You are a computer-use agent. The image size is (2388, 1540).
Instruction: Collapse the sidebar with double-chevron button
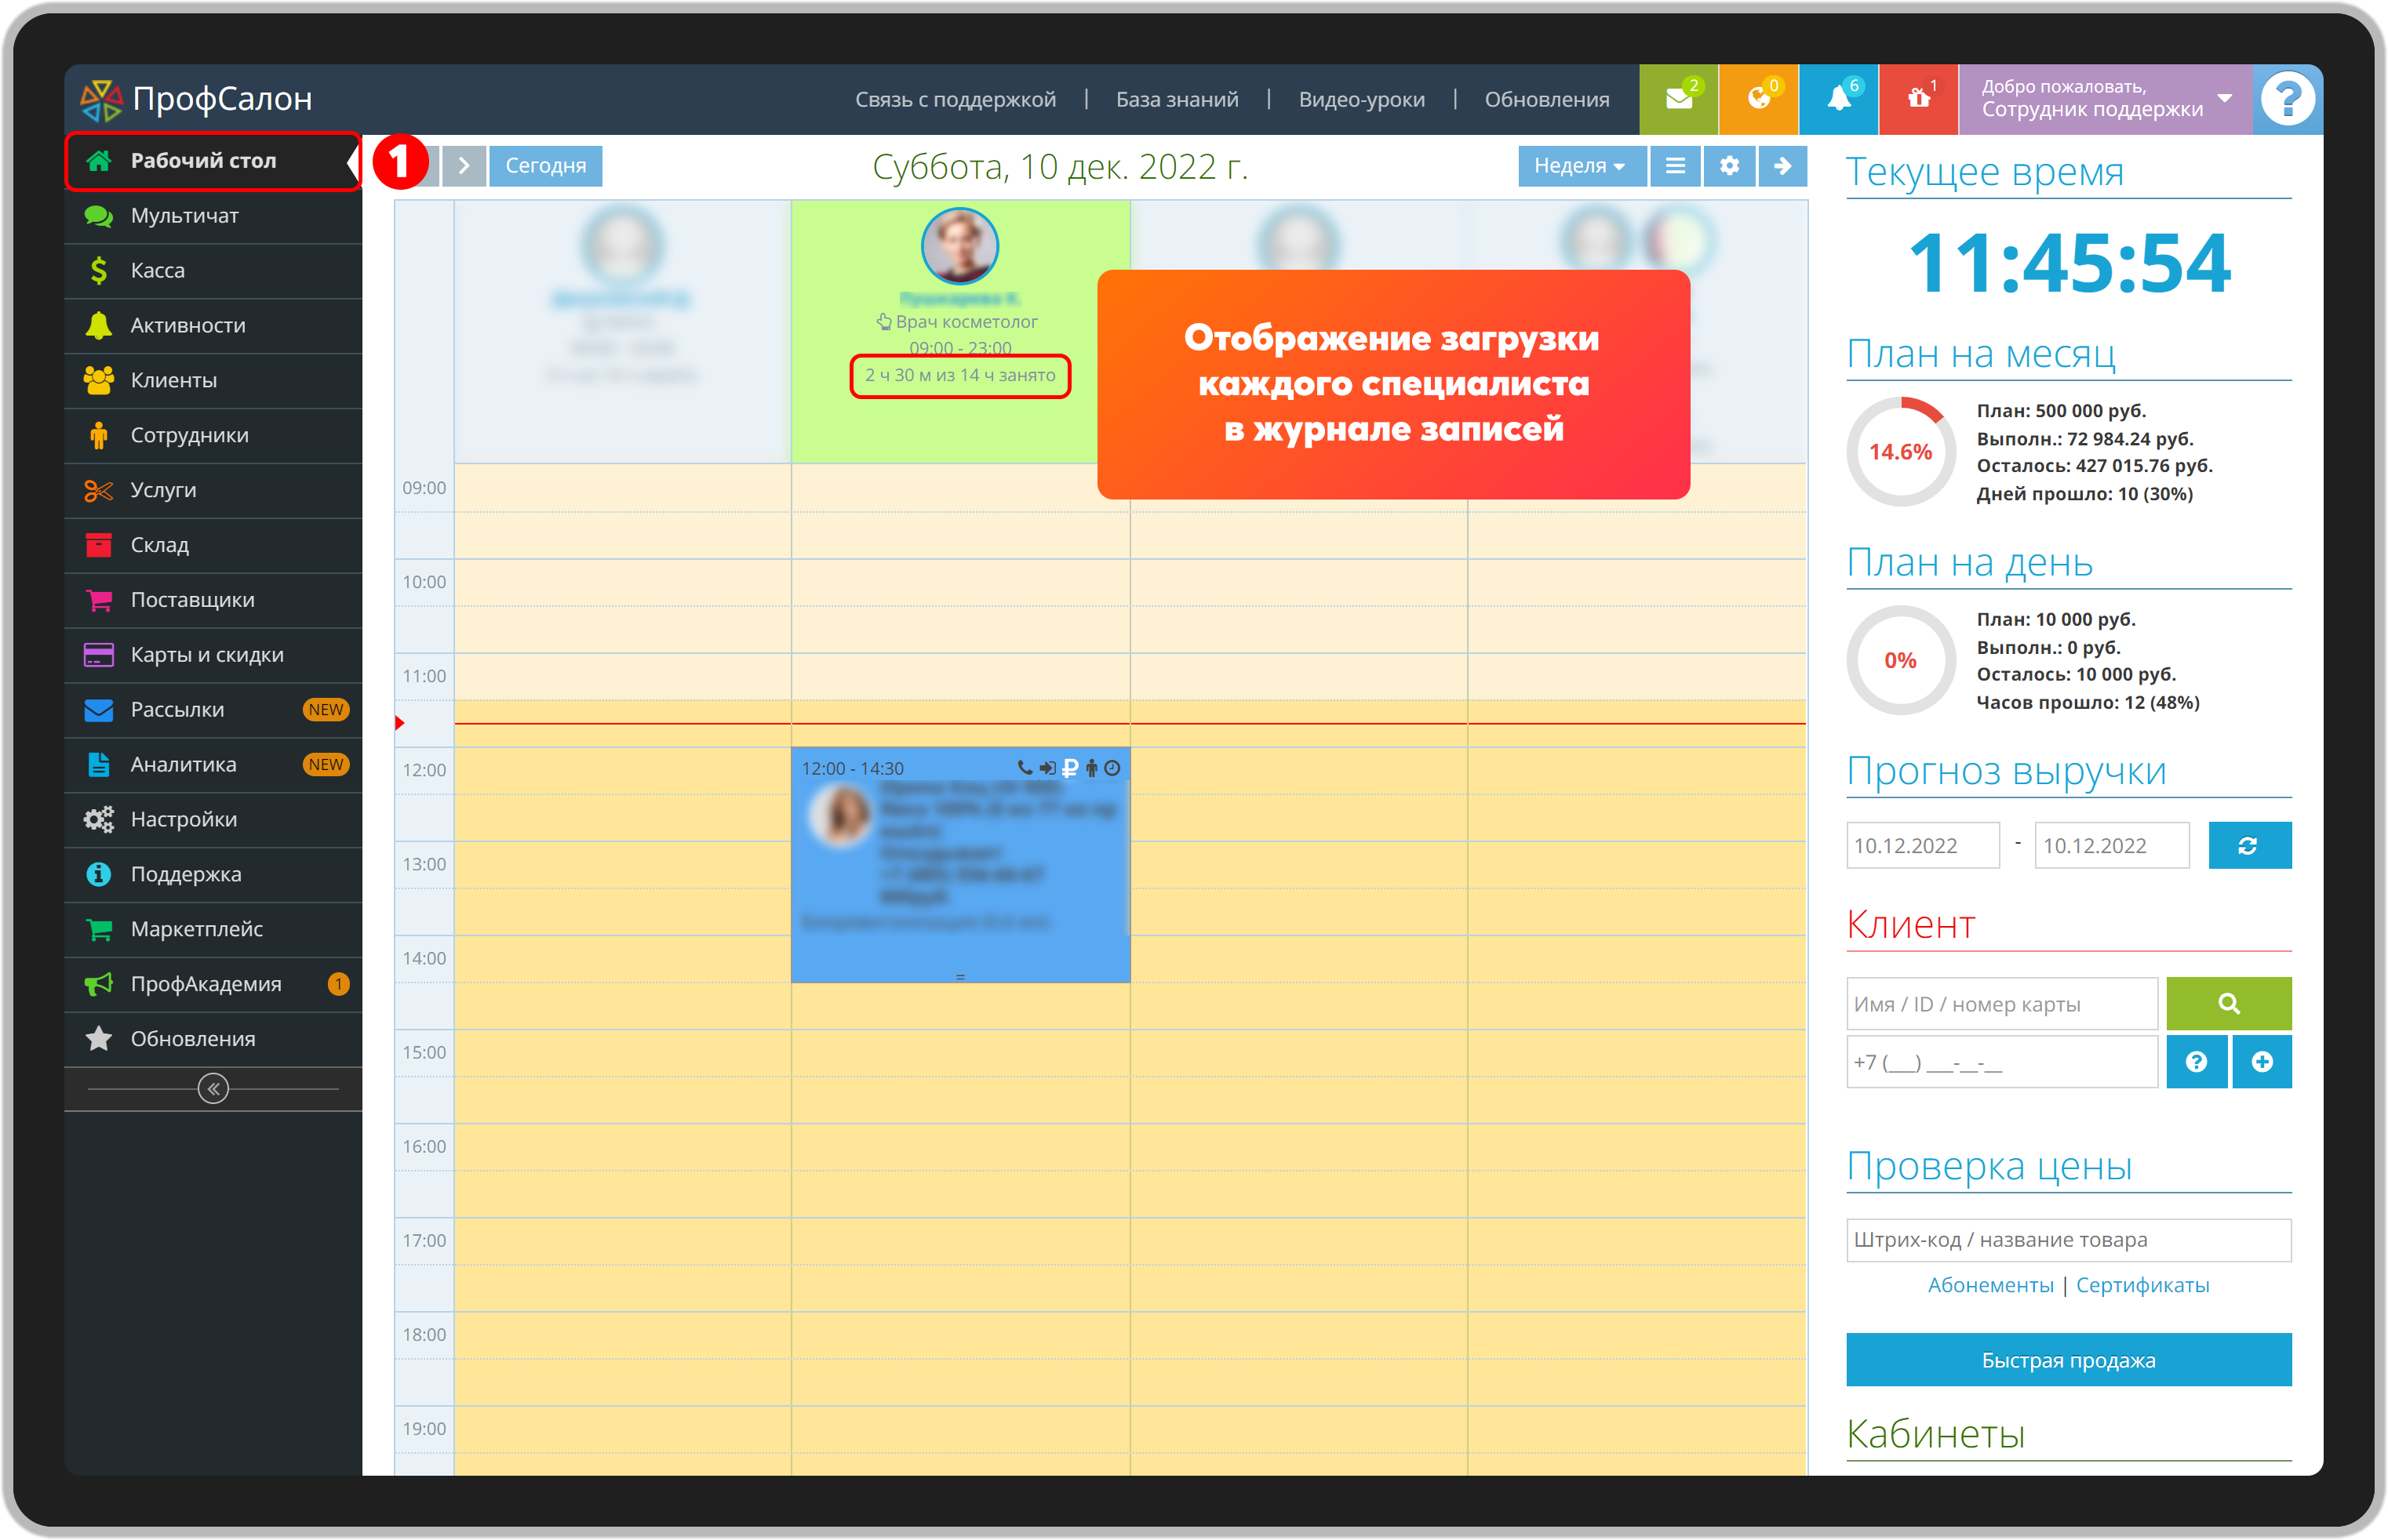pyautogui.click(x=213, y=1090)
